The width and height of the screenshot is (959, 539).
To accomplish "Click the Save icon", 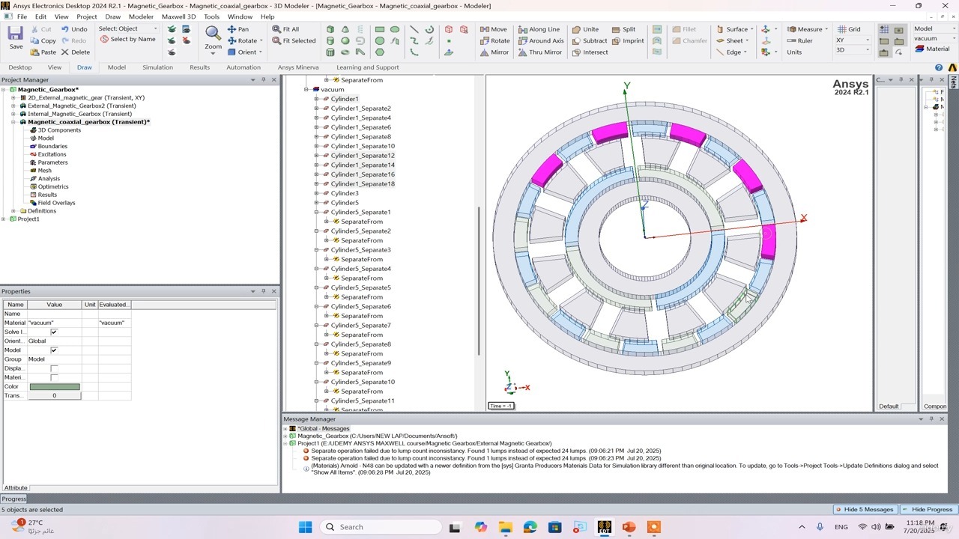I will (16, 34).
